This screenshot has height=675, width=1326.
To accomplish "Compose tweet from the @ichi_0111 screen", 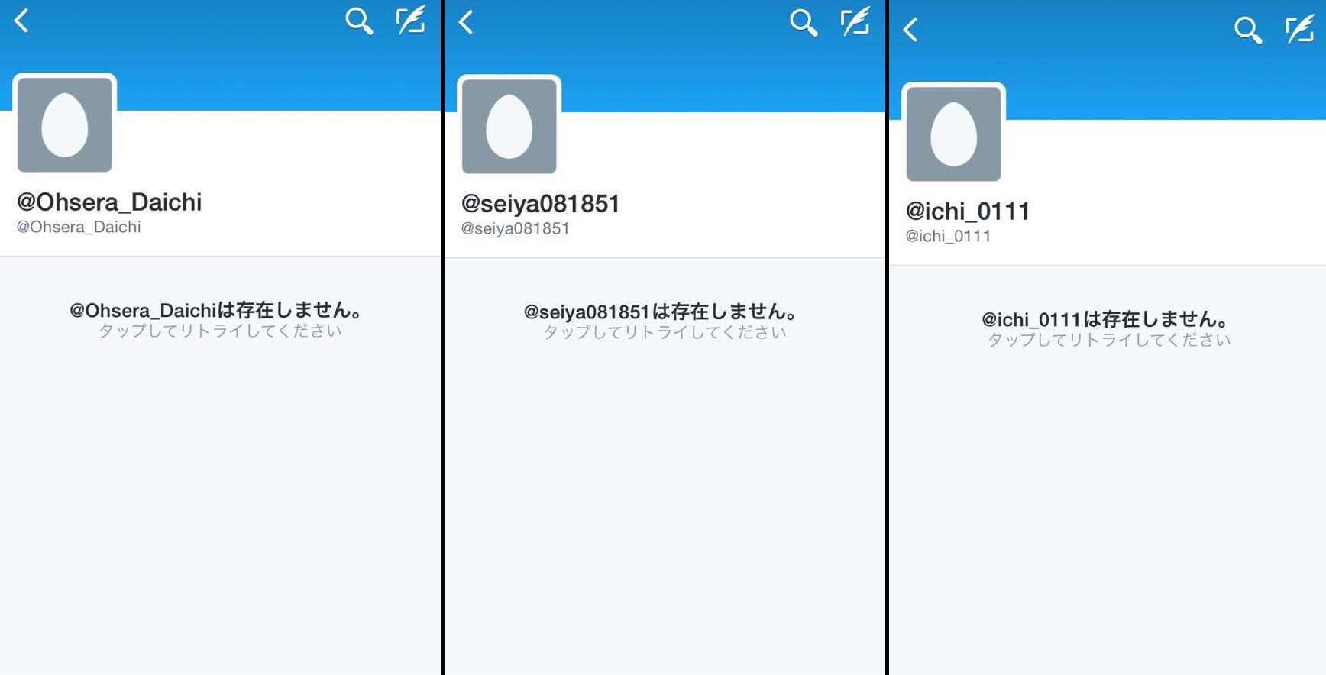I will pyautogui.click(x=1300, y=30).
